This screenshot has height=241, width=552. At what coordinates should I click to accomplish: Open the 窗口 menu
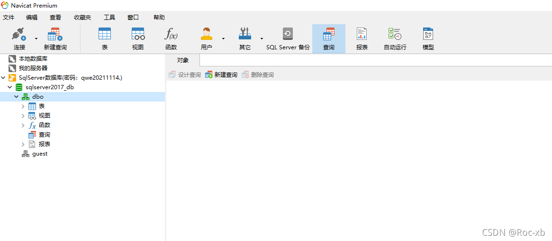[133, 17]
